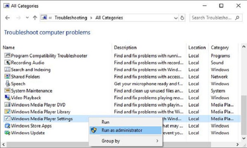Expand the Group by submenu arrow

tap(157, 141)
